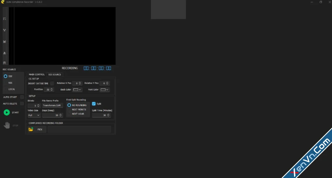Enable the AUTO START checkbox

click(22, 97)
